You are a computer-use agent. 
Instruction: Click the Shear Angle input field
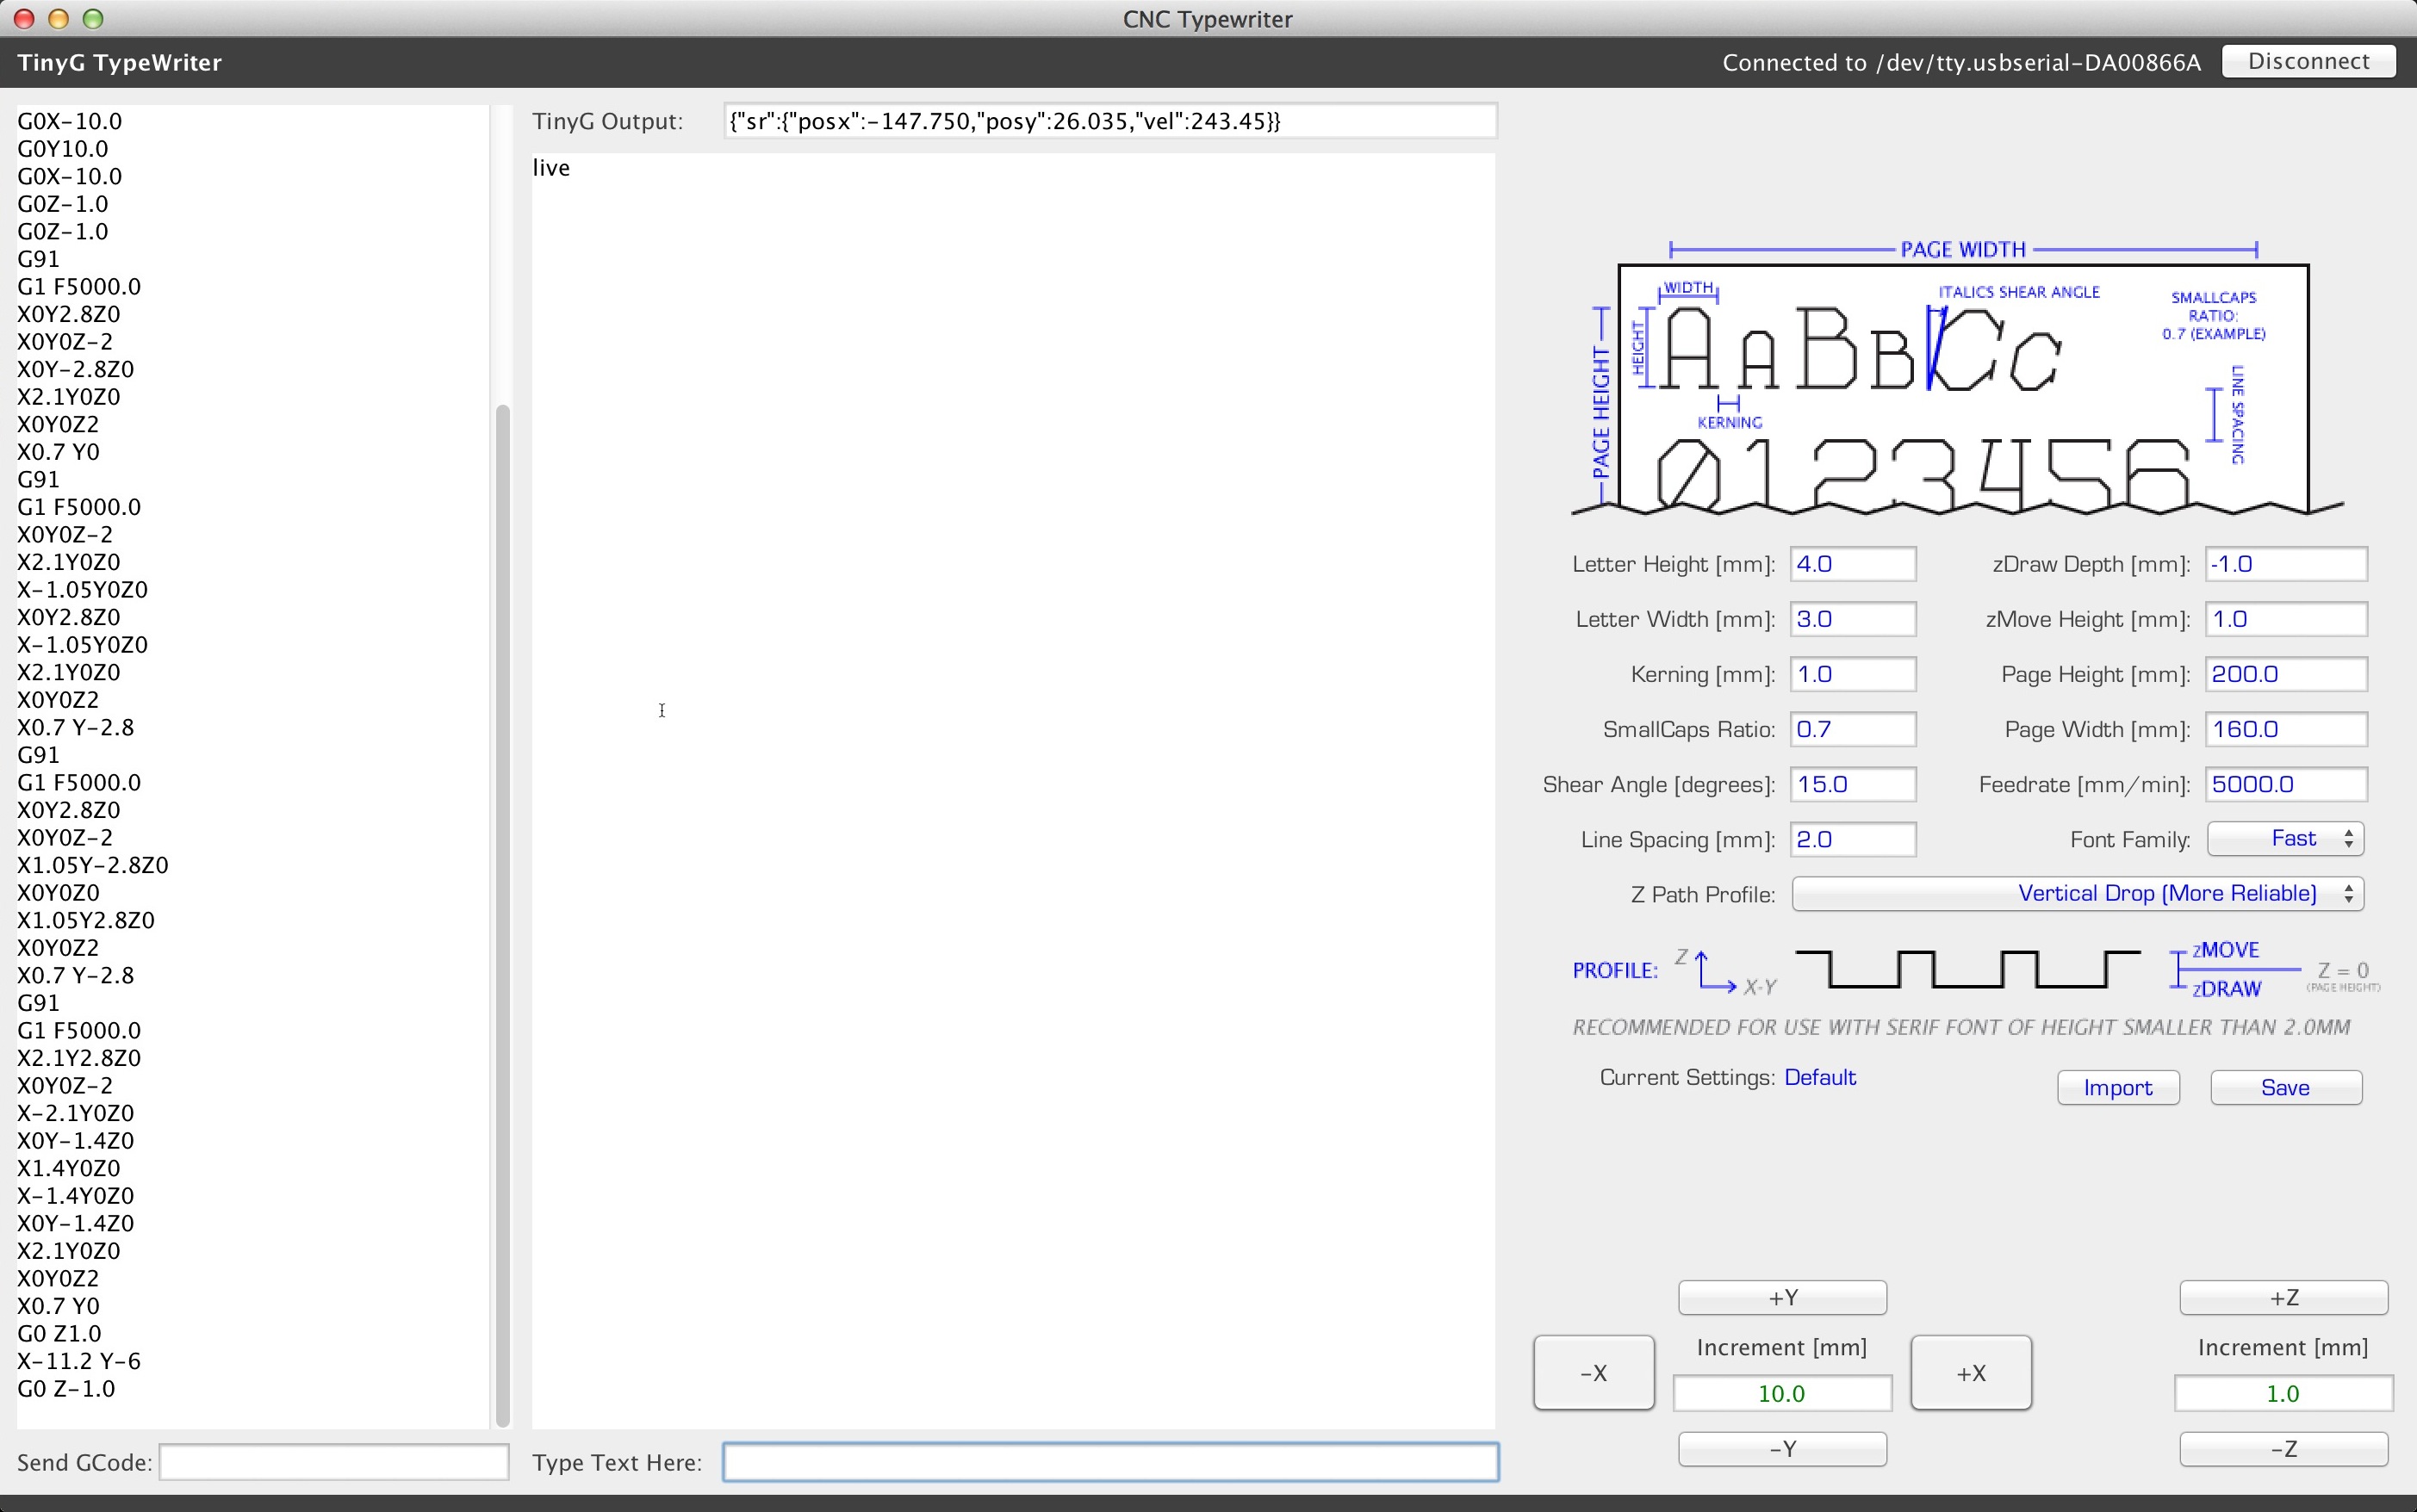tap(1852, 784)
